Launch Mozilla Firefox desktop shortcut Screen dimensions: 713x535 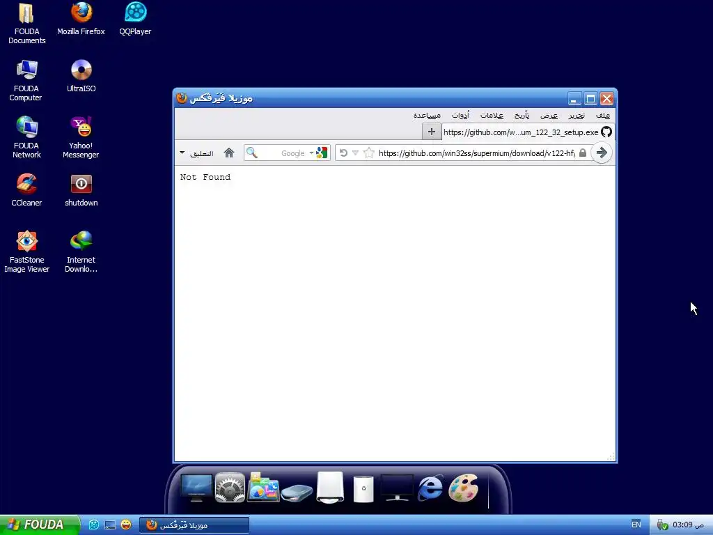[x=81, y=19]
